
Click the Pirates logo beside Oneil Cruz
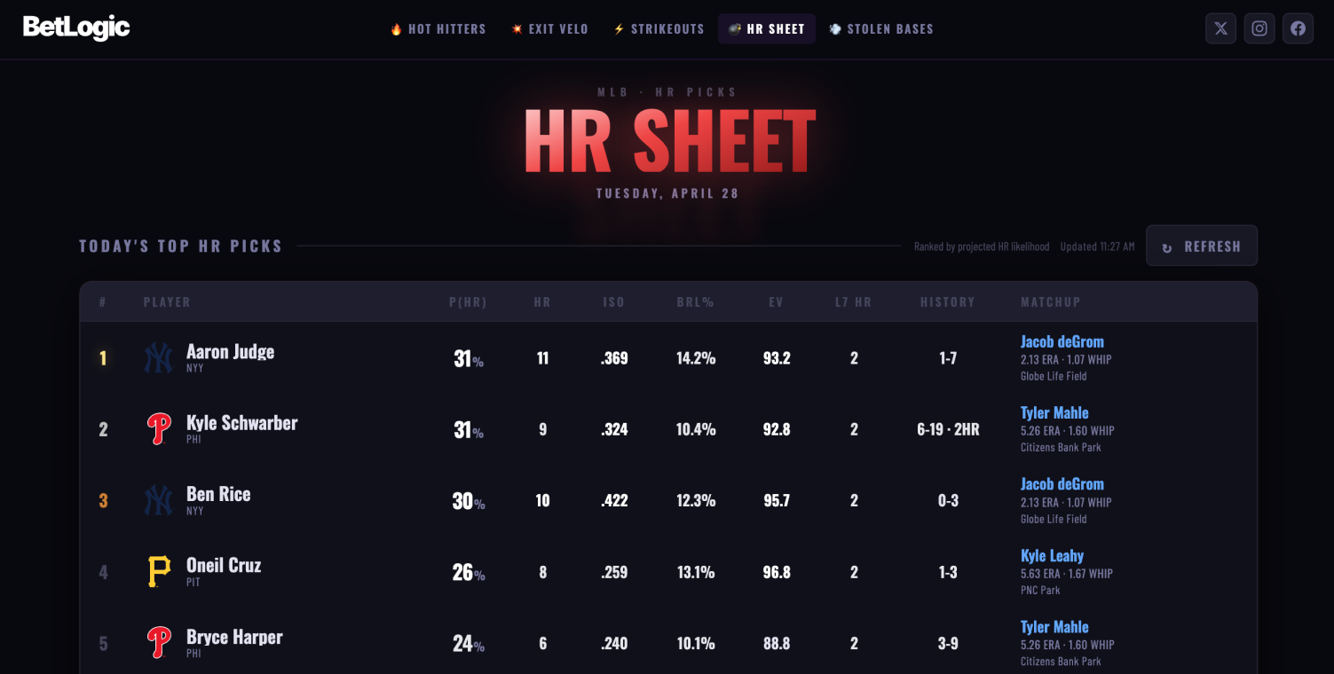coord(159,572)
